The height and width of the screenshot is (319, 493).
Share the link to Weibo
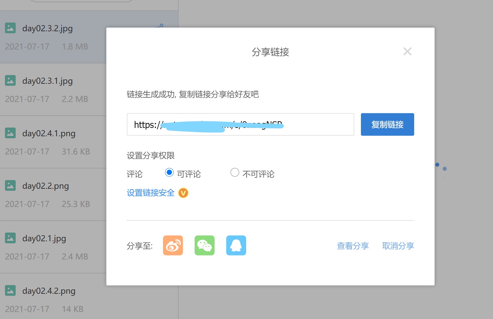(173, 246)
